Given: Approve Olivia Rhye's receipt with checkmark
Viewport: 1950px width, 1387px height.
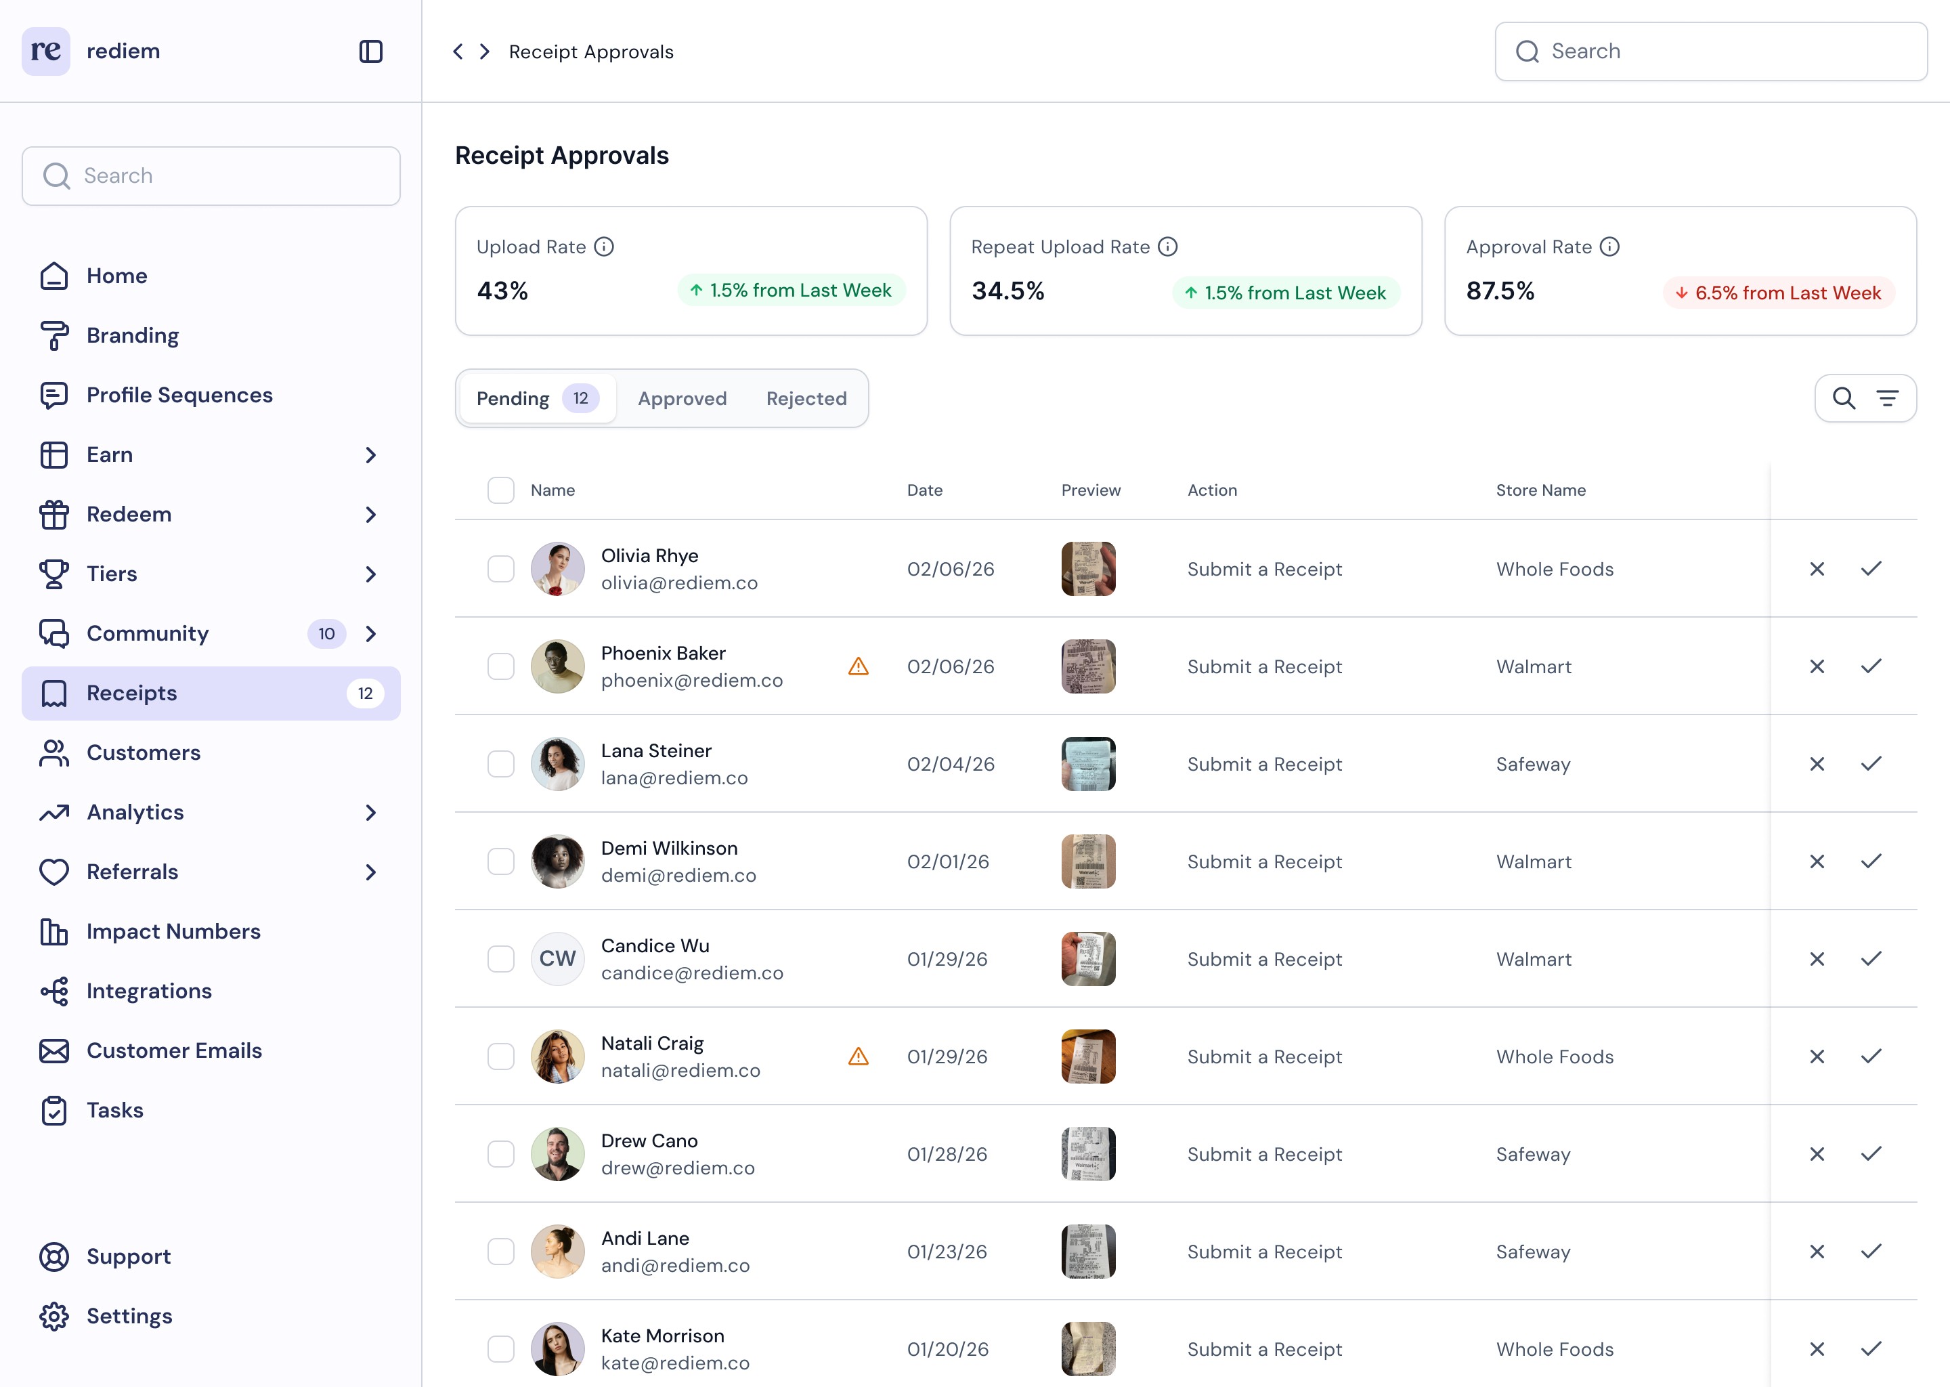Looking at the screenshot, I should pos(1871,569).
